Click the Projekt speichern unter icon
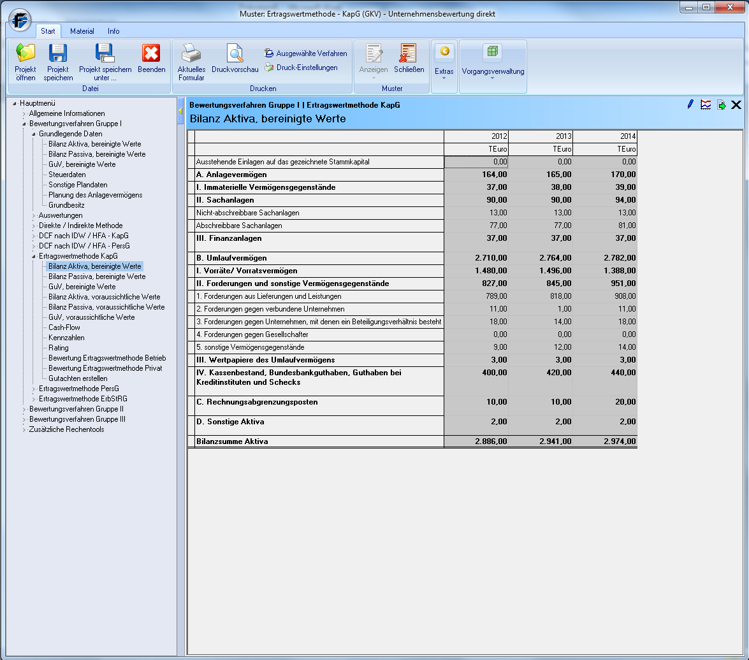Screen dimensions: 749x660 tap(105, 53)
